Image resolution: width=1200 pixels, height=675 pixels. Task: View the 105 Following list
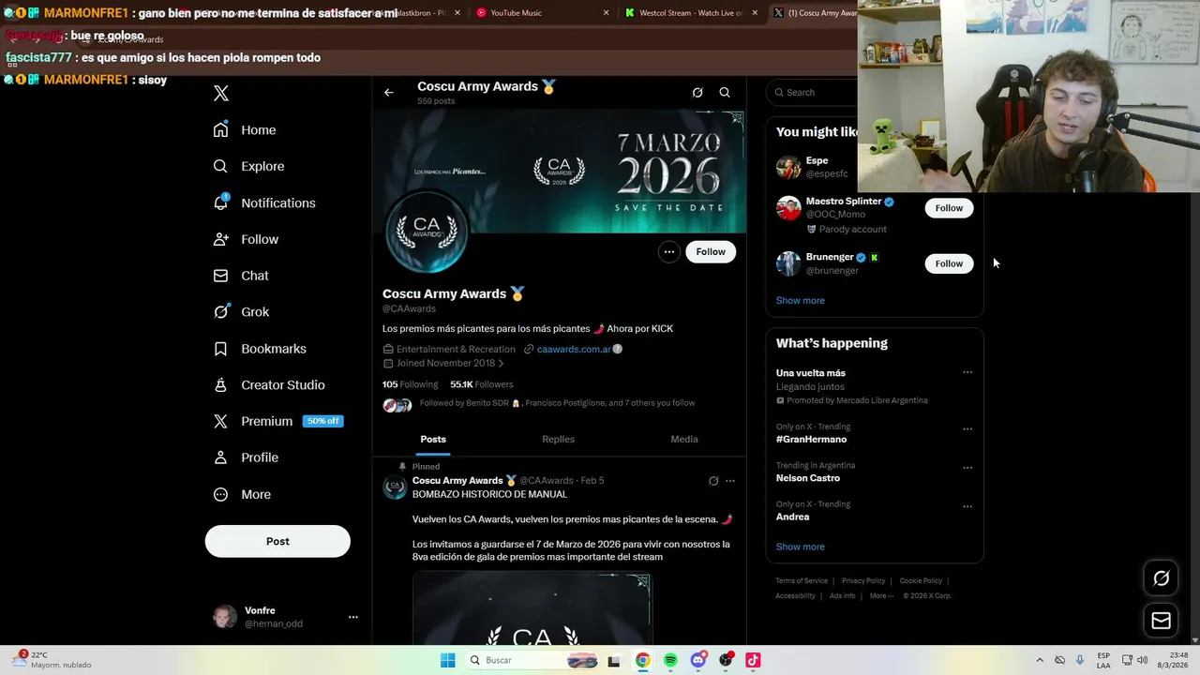click(x=410, y=384)
